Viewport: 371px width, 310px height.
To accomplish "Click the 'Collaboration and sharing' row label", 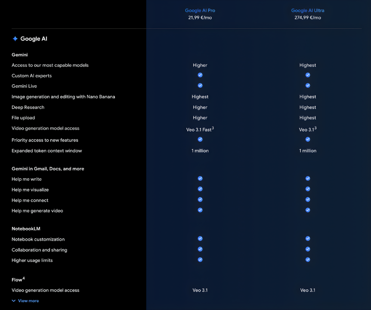I will 39,250.
